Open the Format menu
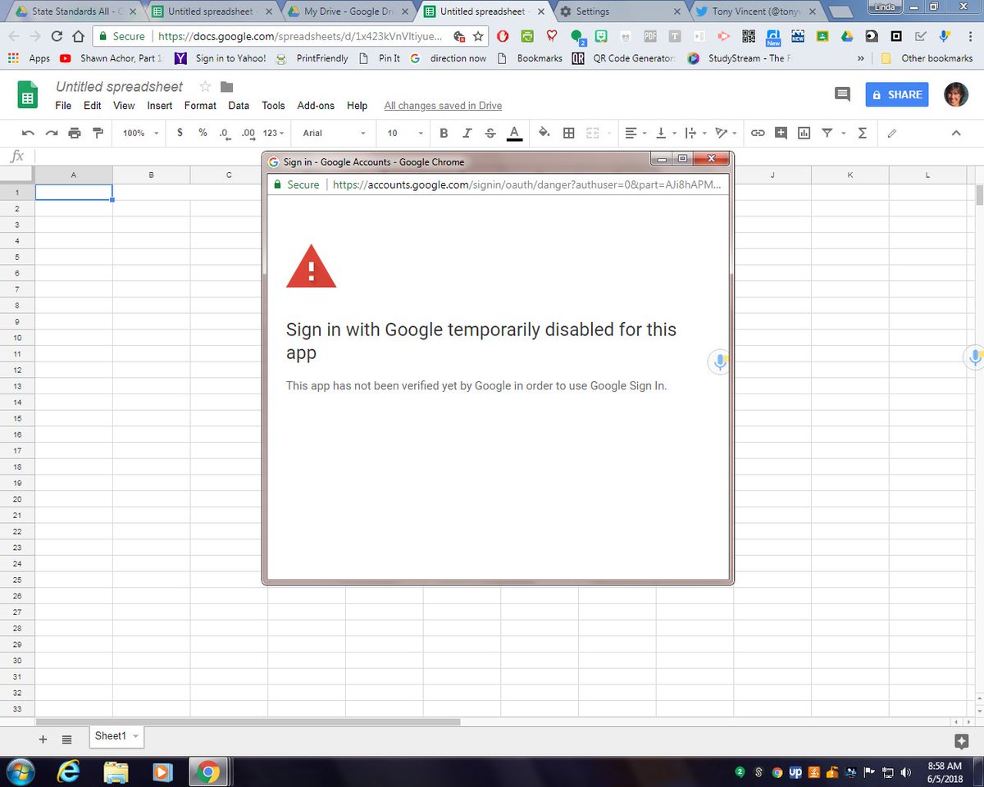Image resolution: width=984 pixels, height=787 pixels. tap(200, 106)
